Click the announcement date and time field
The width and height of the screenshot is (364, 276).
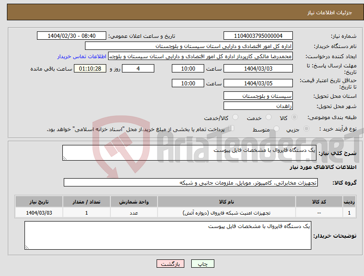pos(72,36)
